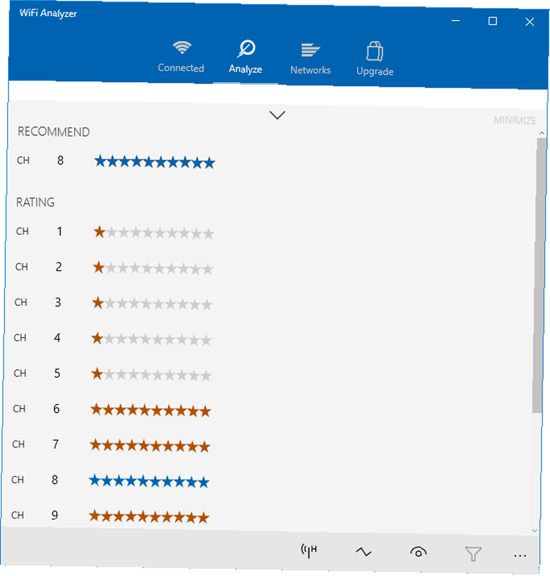Close the WiFi Analyzer window
The height and width of the screenshot is (576, 550).
point(529,22)
